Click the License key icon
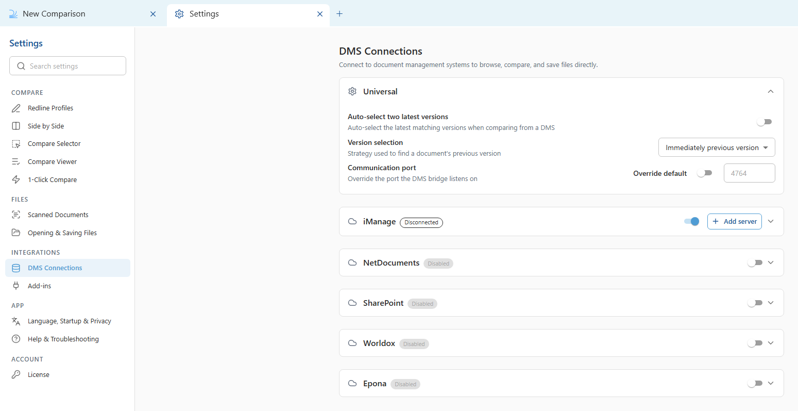798x411 pixels. point(16,374)
